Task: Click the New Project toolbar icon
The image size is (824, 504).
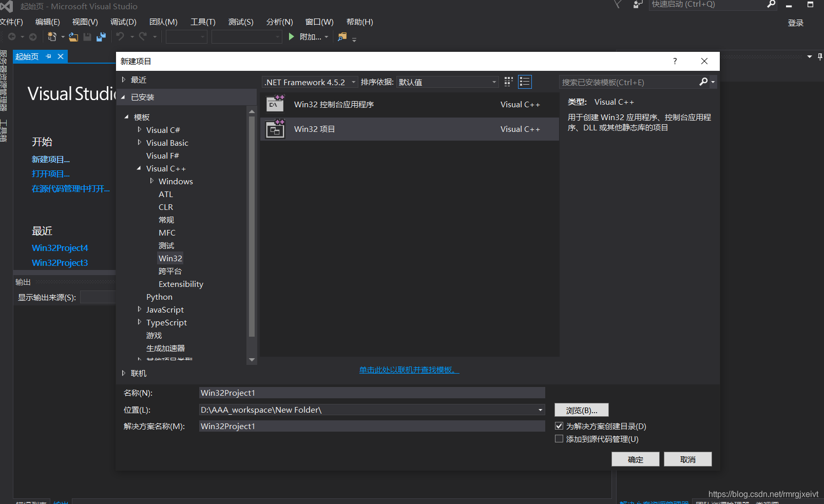Action: tap(52, 37)
